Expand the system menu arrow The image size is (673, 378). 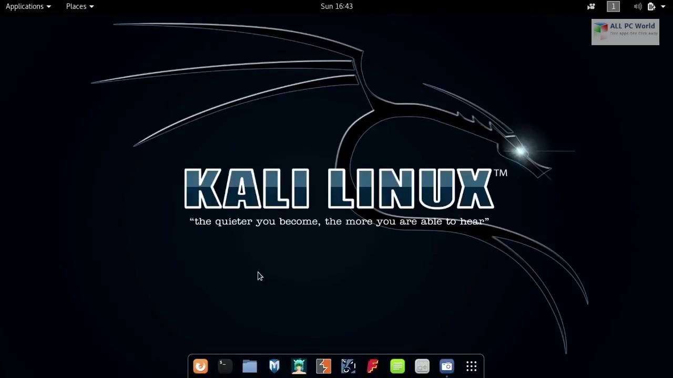click(663, 6)
